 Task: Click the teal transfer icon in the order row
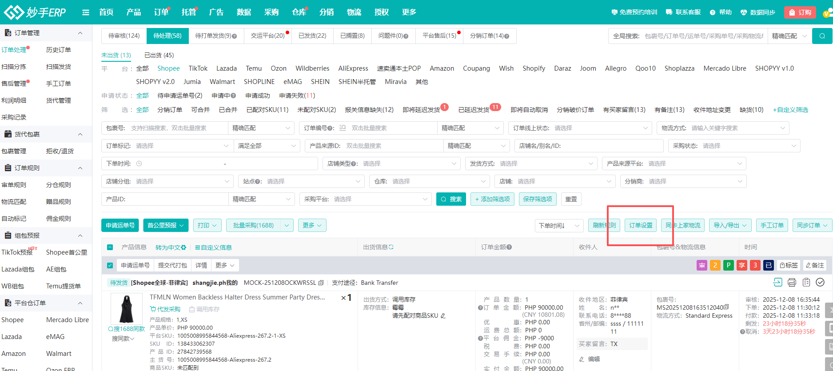(x=777, y=282)
